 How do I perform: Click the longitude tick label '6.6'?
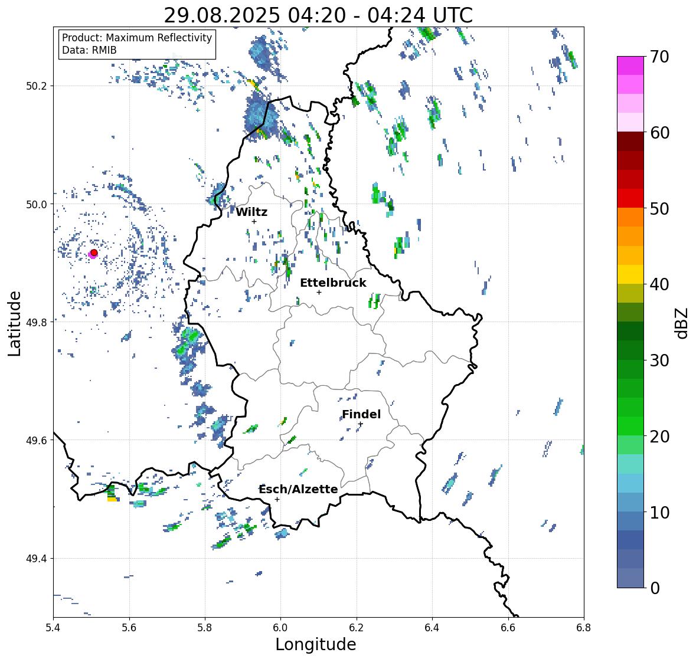pos(508,627)
